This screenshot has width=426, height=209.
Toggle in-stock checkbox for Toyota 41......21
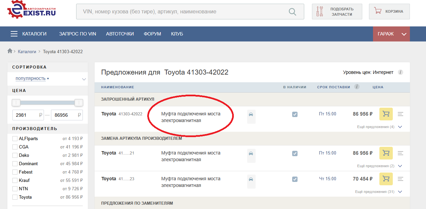295,153
